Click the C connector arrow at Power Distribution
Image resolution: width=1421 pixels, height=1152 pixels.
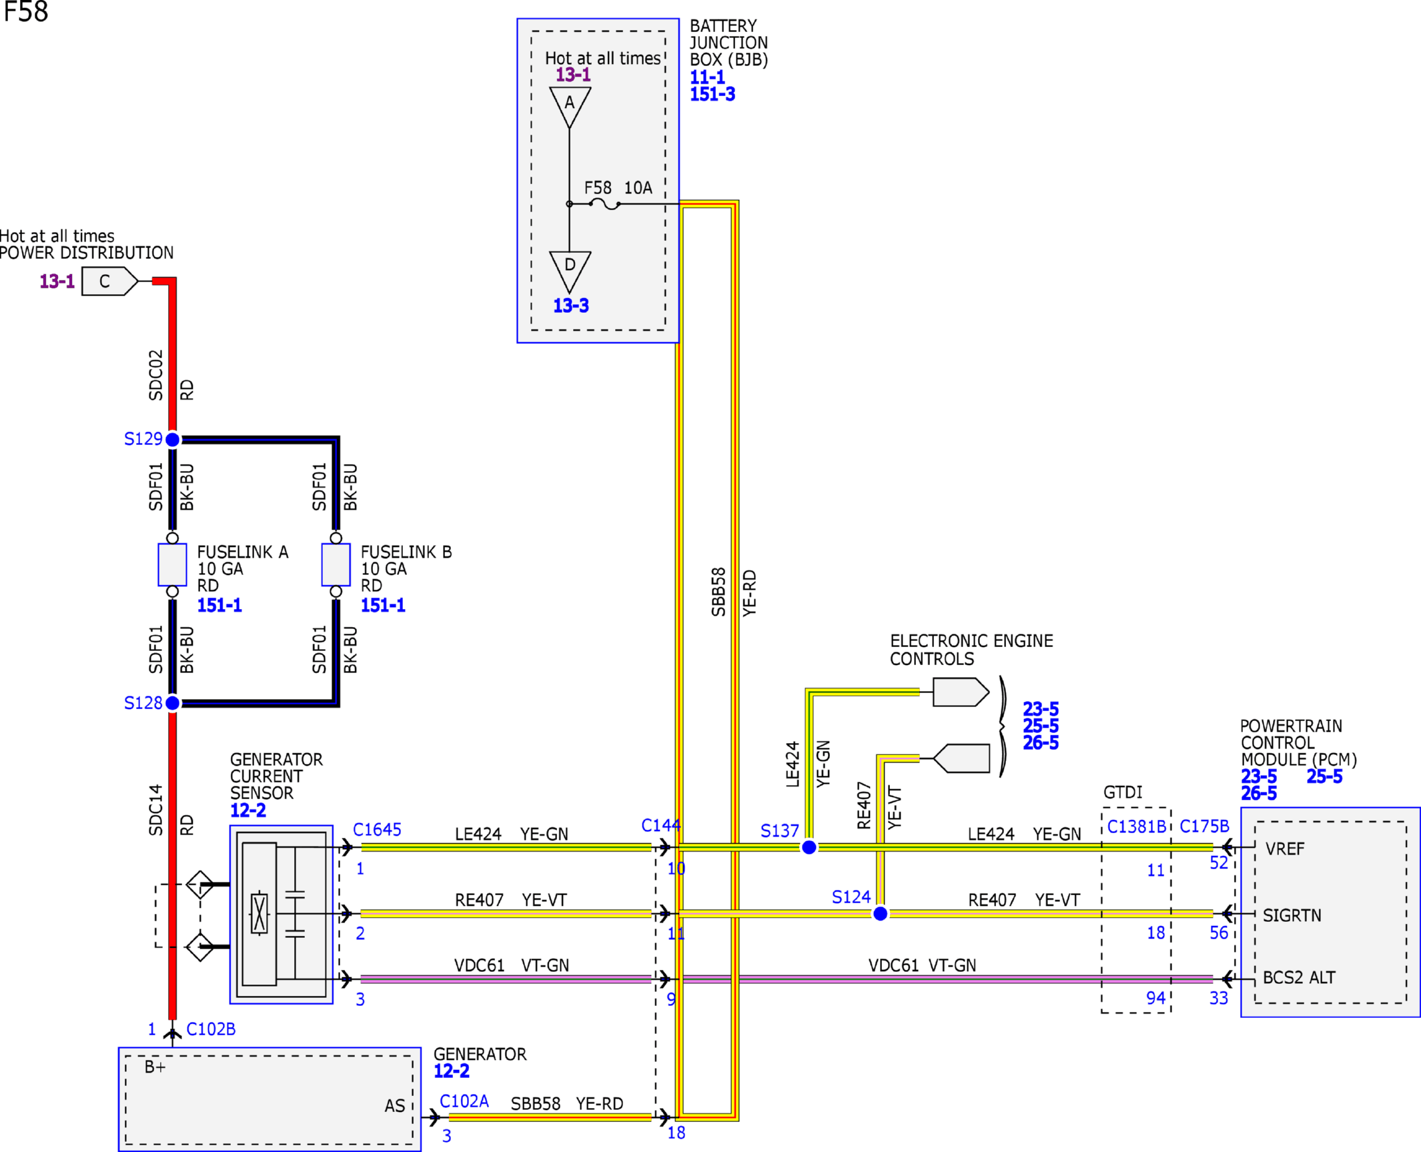click(109, 281)
